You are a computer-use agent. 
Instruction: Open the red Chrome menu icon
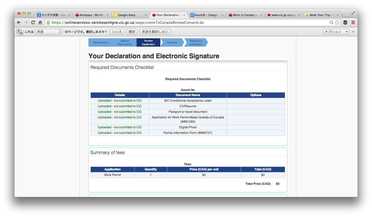353,23
